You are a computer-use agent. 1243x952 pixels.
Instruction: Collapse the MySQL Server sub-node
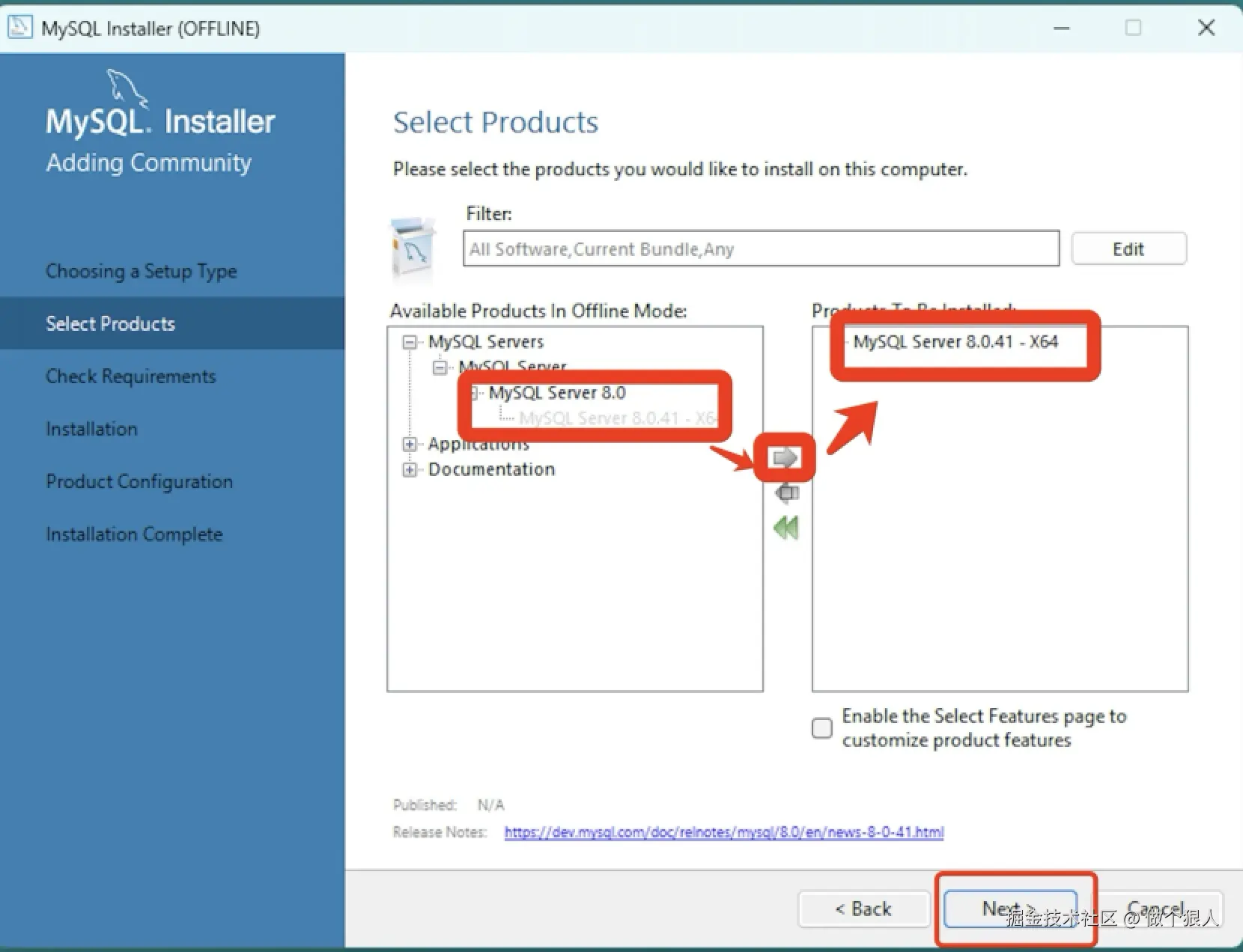440,367
